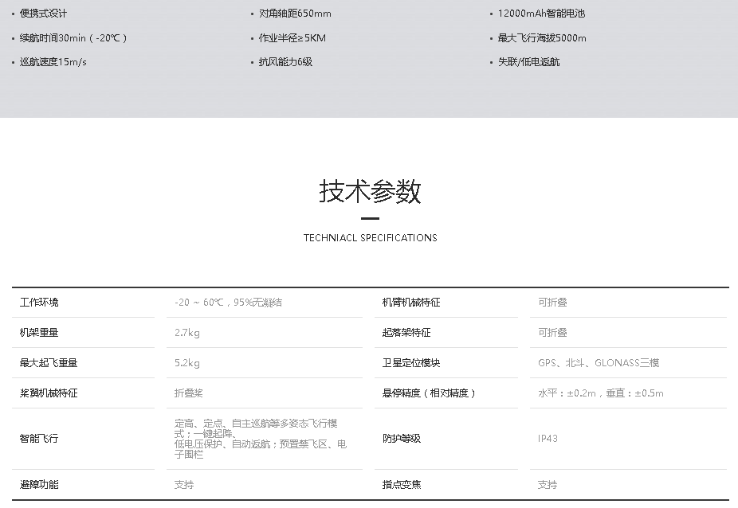Click the 技术参数 section heading
The width and height of the screenshot is (738, 508).
tap(370, 191)
